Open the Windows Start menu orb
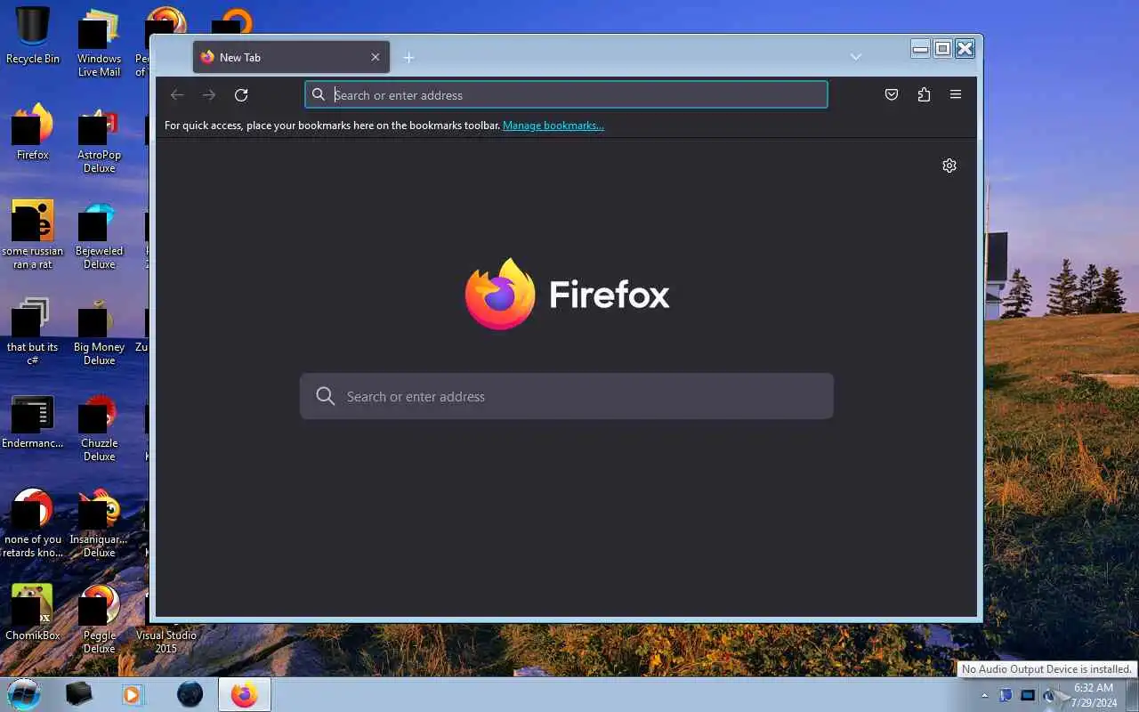 pyautogui.click(x=24, y=694)
